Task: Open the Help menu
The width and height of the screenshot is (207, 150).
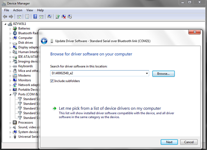Action: click(40, 10)
